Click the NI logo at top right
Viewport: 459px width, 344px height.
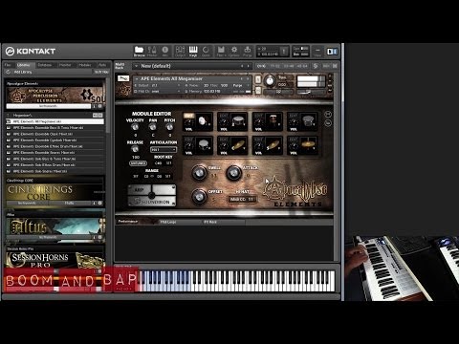tap(332, 52)
